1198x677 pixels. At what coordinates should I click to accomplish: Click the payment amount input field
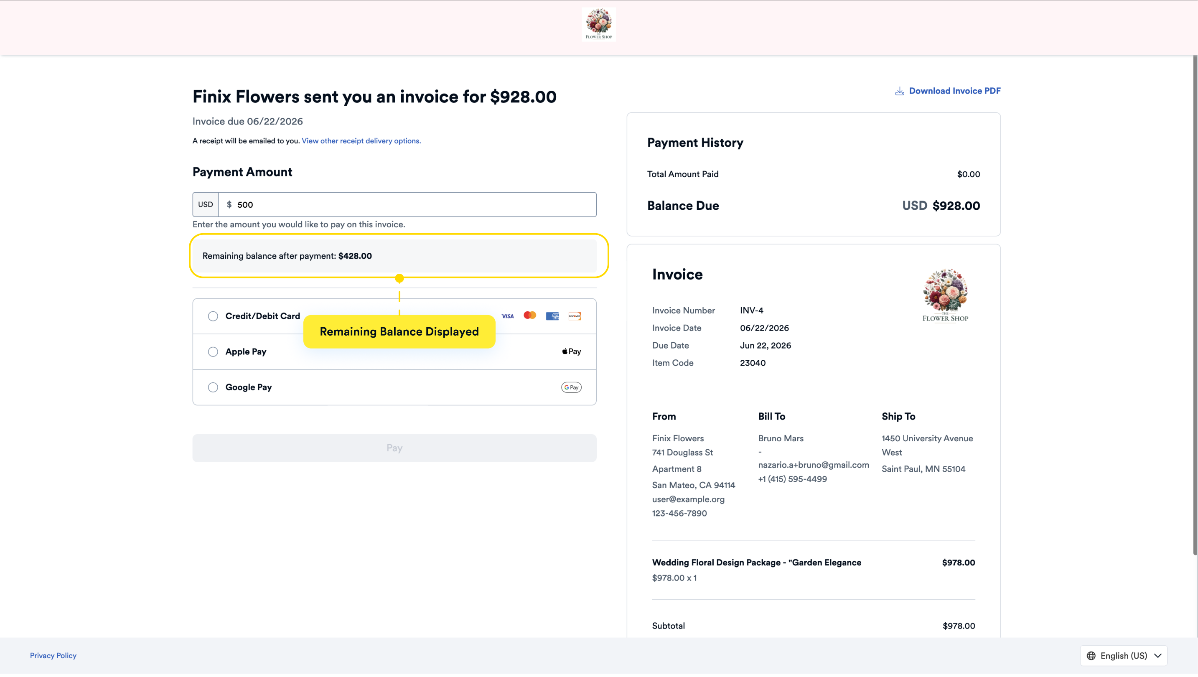(407, 205)
